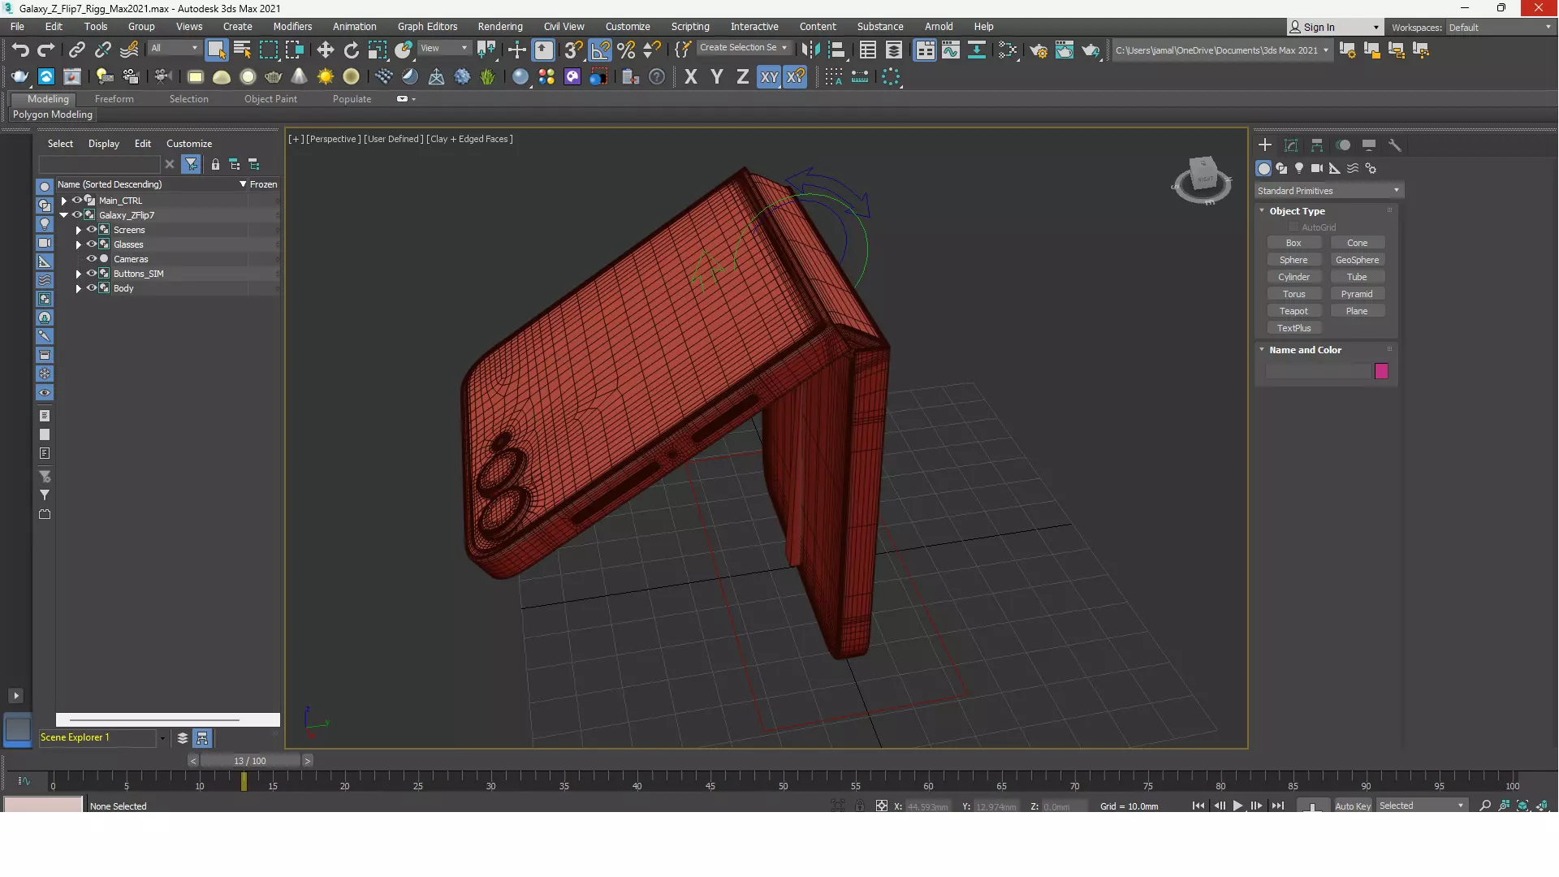Select Lights category in Create panel
Viewport: 1559px width, 877px height.
tap(1299, 169)
